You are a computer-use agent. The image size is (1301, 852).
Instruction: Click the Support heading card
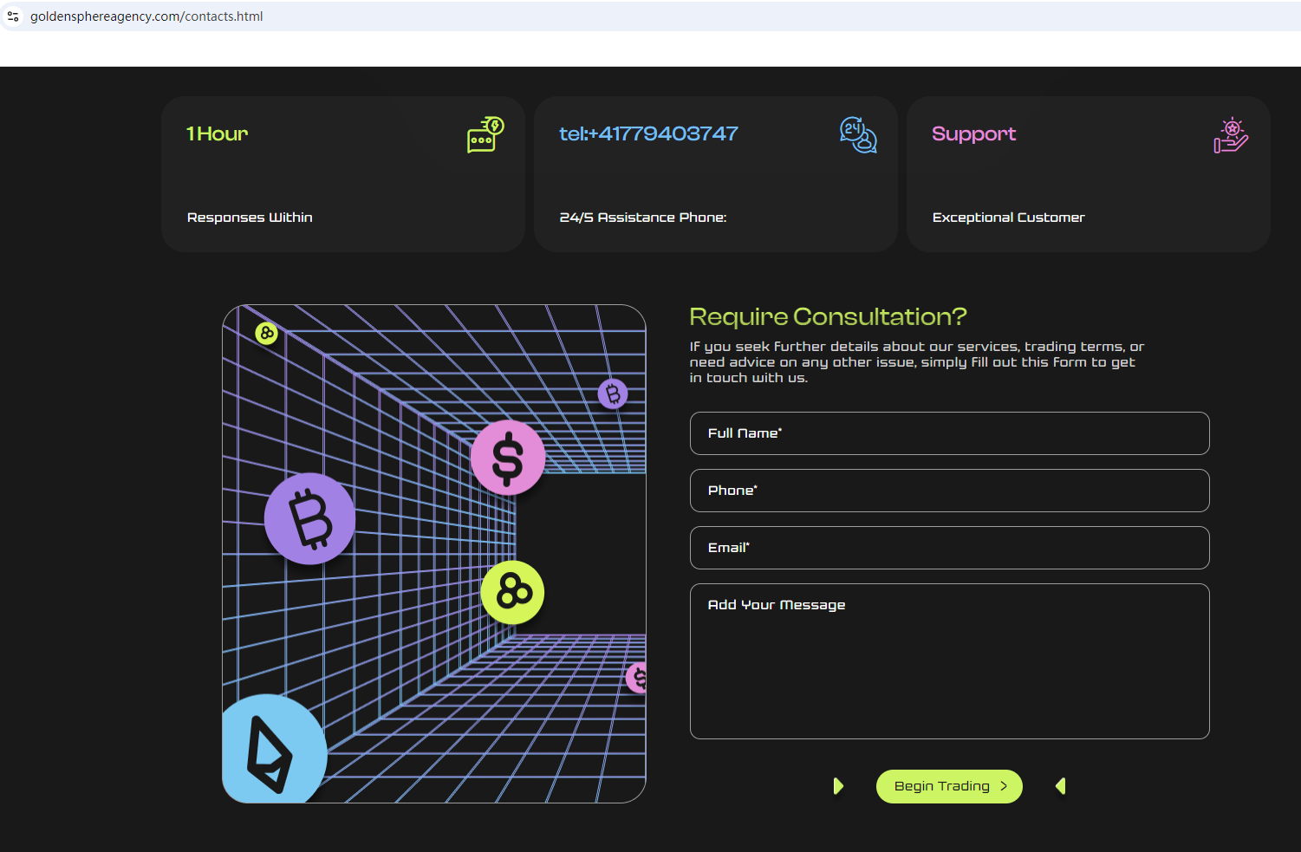click(x=1087, y=174)
